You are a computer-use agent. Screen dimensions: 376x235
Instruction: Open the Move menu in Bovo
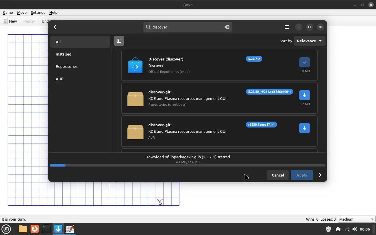[x=22, y=13]
